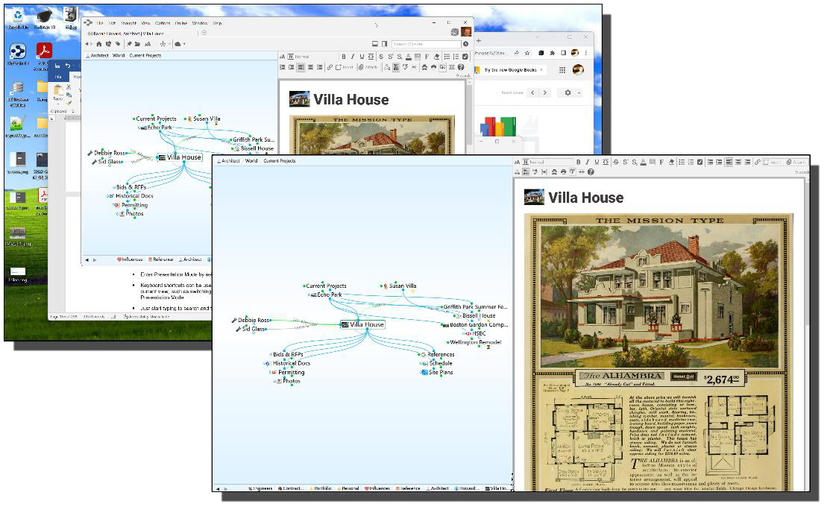Click the Susan Villa thought in front plex
Viewport: 830px width, 510px height.
(402, 286)
